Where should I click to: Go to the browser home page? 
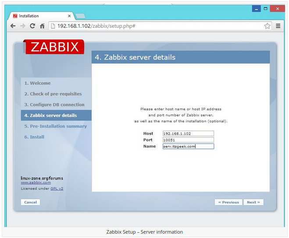[42, 26]
